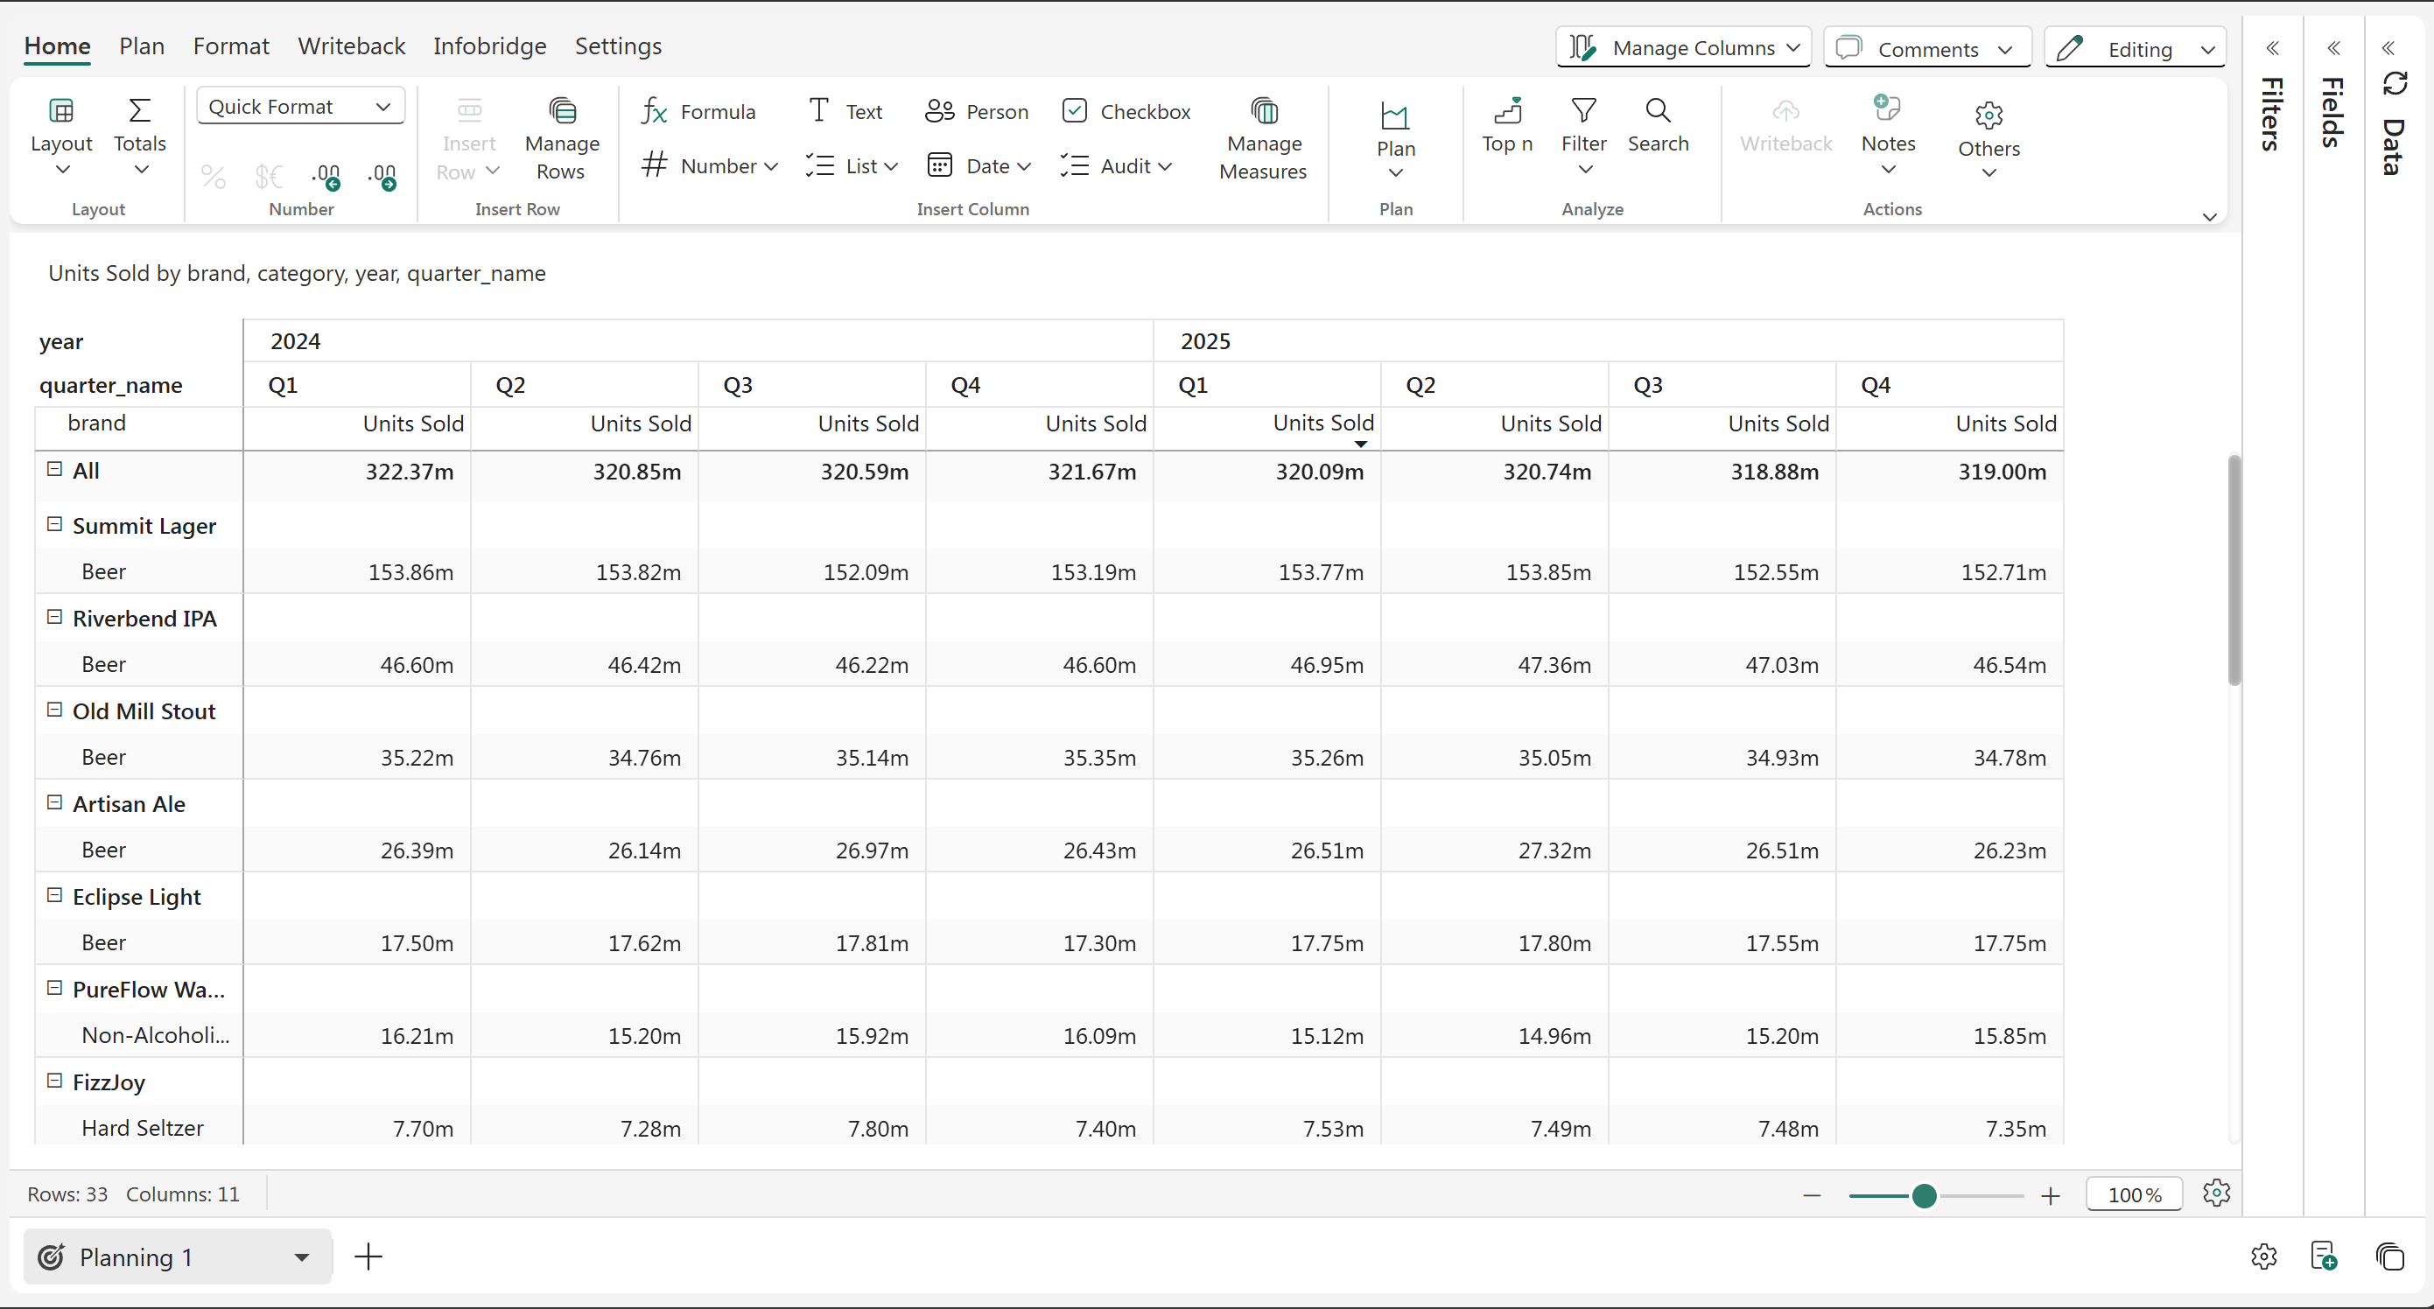Viewport: 2434px width, 1309px height.
Task: Open the Format ribbon tab
Action: click(230, 46)
